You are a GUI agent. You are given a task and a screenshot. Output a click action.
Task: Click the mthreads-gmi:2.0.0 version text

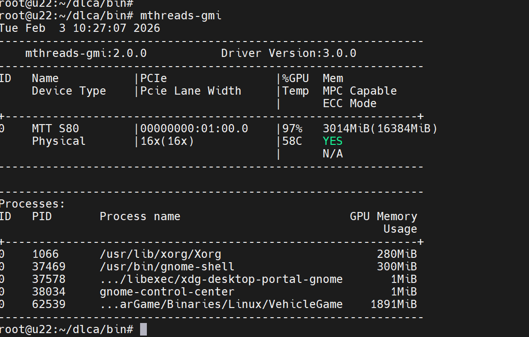point(86,53)
